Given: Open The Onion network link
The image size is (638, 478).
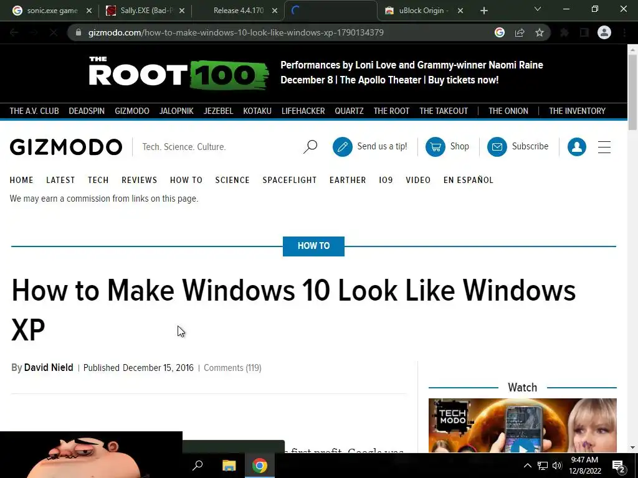Looking at the screenshot, I should [508, 111].
